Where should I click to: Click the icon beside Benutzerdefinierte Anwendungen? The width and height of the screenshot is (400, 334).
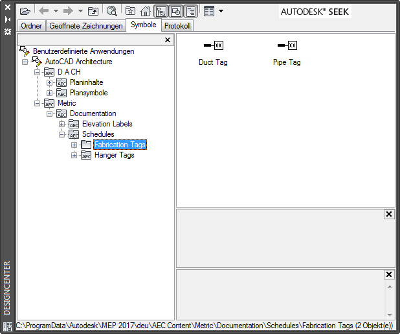coord(25,51)
